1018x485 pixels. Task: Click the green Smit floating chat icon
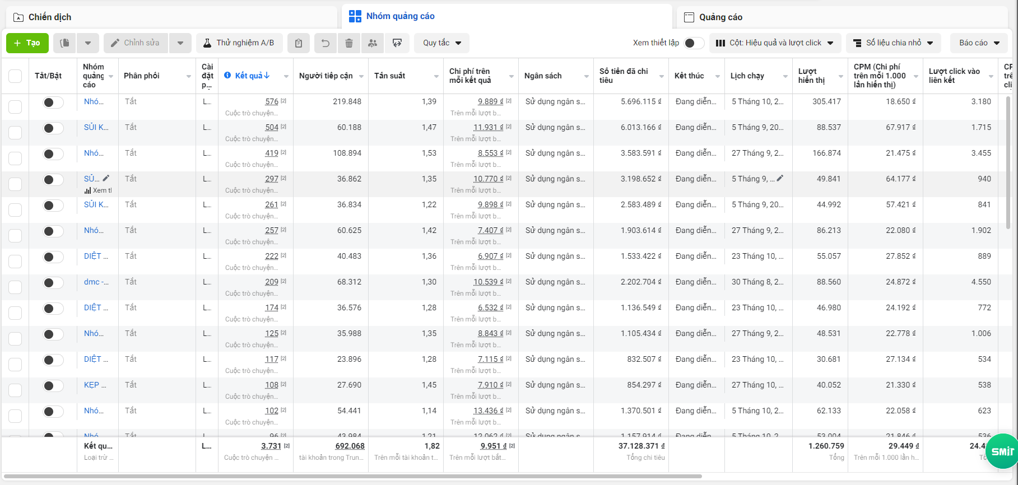pyautogui.click(x=1002, y=451)
